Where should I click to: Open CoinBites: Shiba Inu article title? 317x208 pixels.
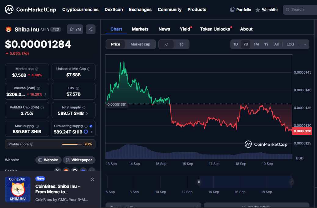click(x=57, y=189)
